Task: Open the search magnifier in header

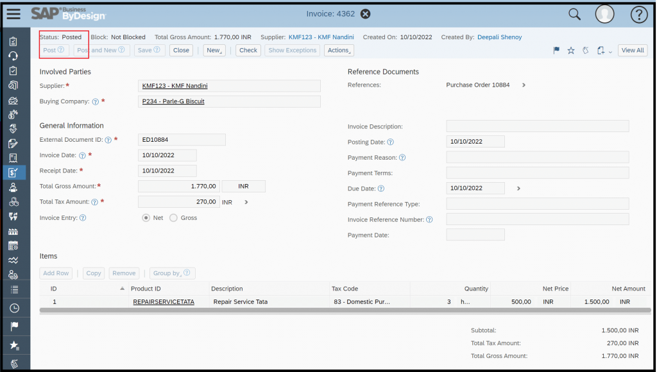Action: (x=574, y=14)
